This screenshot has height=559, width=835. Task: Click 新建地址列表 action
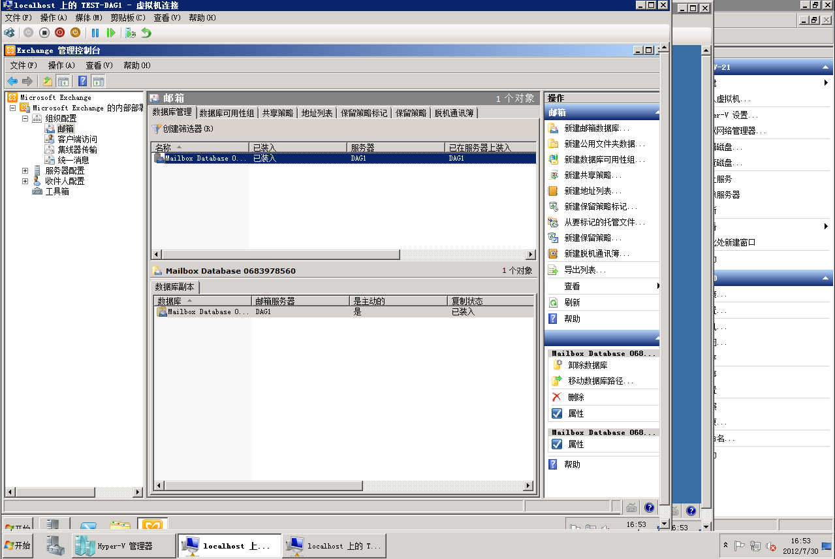[593, 191]
